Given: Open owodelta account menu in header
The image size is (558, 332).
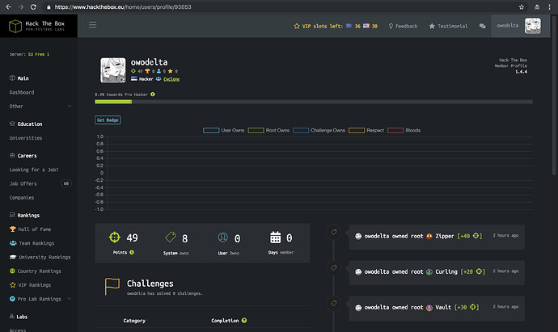Looking at the screenshot, I should pos(520,26).
